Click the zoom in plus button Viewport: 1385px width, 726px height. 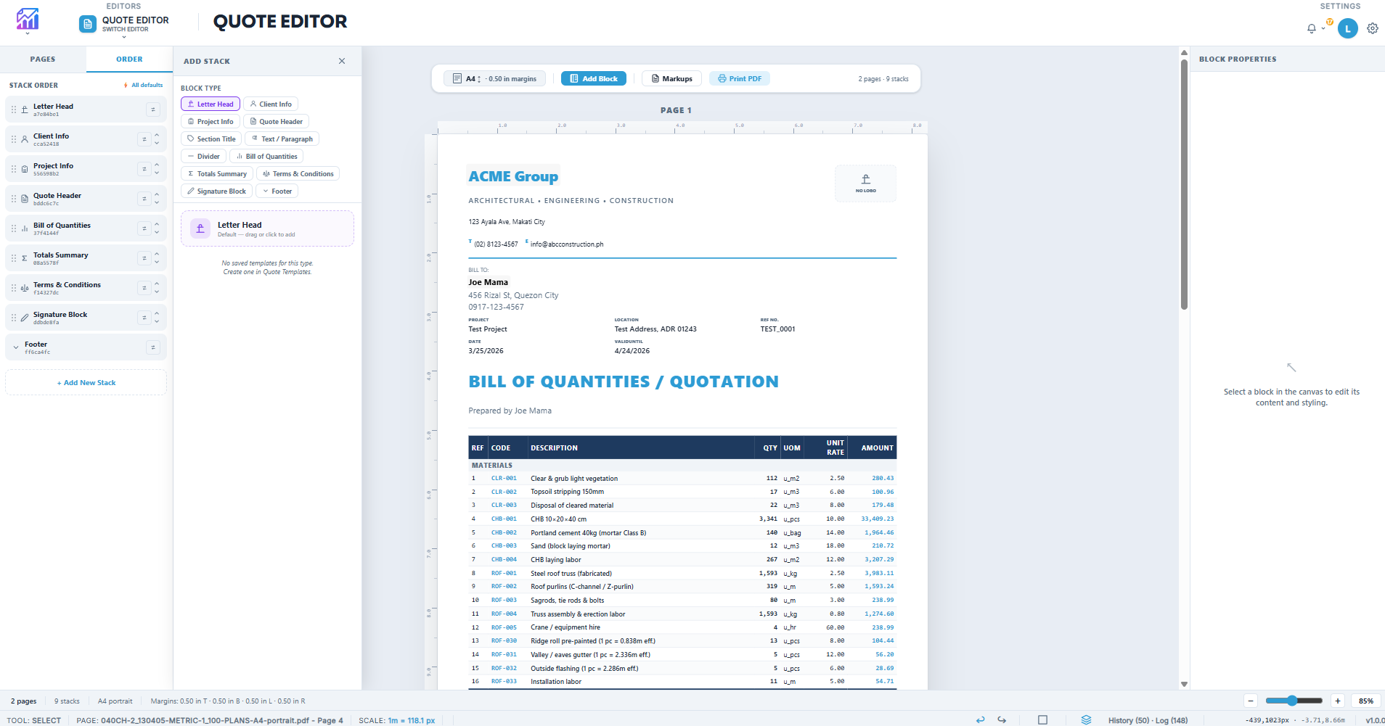[x=1337, y=701]
